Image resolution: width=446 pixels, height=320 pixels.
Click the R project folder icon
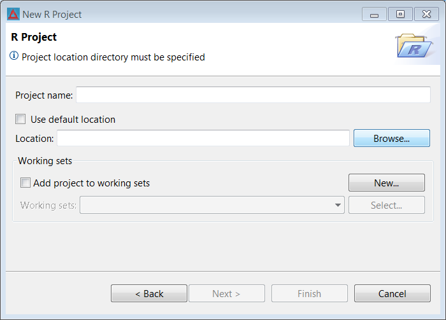[x=414, y=46]
